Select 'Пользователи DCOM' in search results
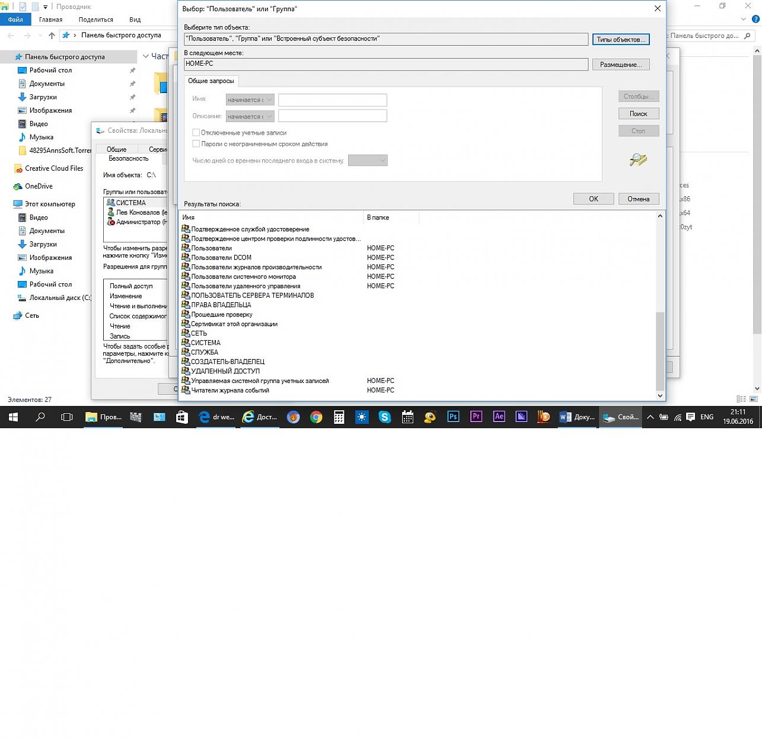762x741 pixels. pos(221,257)
